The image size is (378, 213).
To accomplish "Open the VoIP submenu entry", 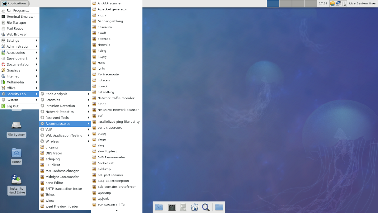I will 65,130.
